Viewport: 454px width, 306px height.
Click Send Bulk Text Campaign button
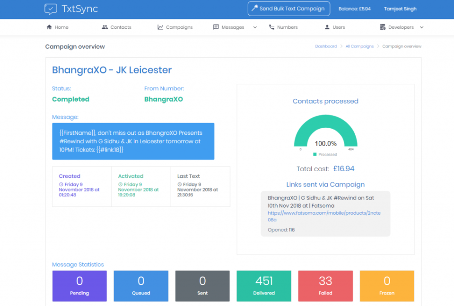point(288,9)
